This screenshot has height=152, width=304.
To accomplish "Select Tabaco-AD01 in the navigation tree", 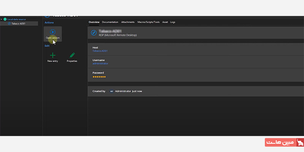I will coord(18,24).
